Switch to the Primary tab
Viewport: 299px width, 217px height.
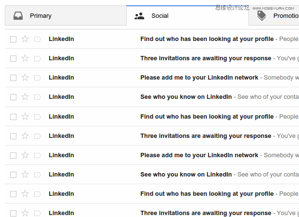pos(41,16)
